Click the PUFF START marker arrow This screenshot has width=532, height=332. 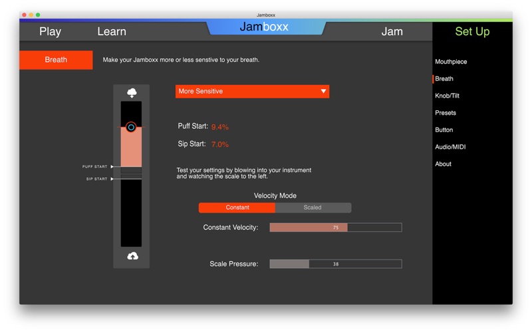pyautogui.click(x=112, y=167)
